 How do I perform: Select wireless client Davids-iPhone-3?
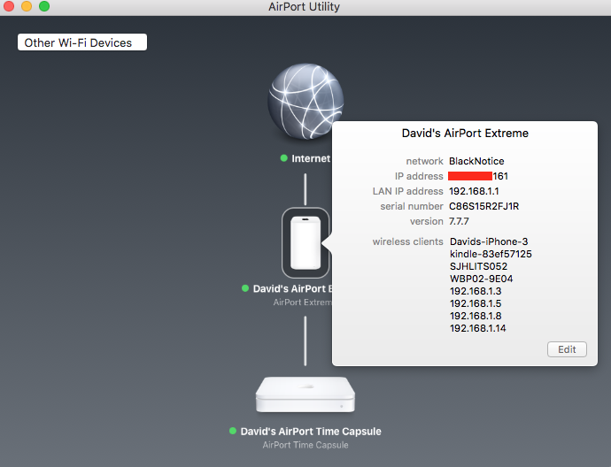[x=489, y=241]
